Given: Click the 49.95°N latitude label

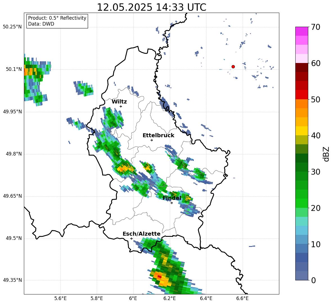Looking at the screenshot, I should (12, 112).
